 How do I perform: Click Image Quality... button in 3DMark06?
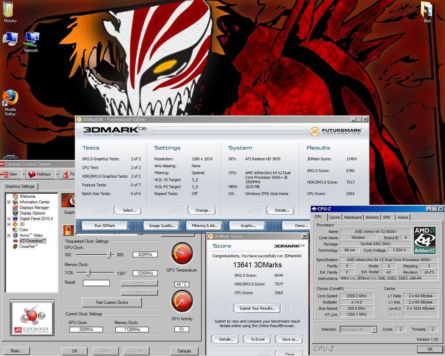[x=162, y=226]
